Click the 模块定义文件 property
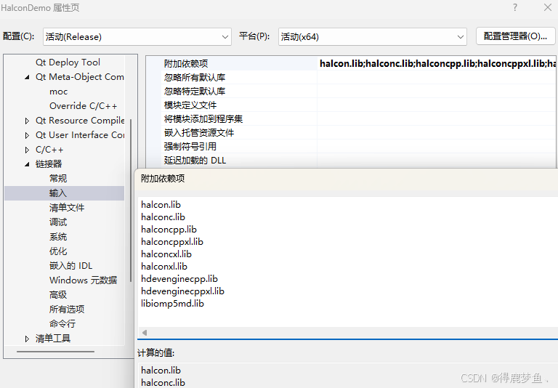The height and width of the screenshot is (388, 558). point(190,105)
